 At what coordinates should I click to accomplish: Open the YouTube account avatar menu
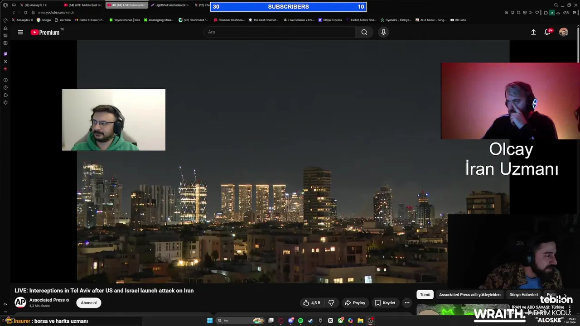[564, 32]
